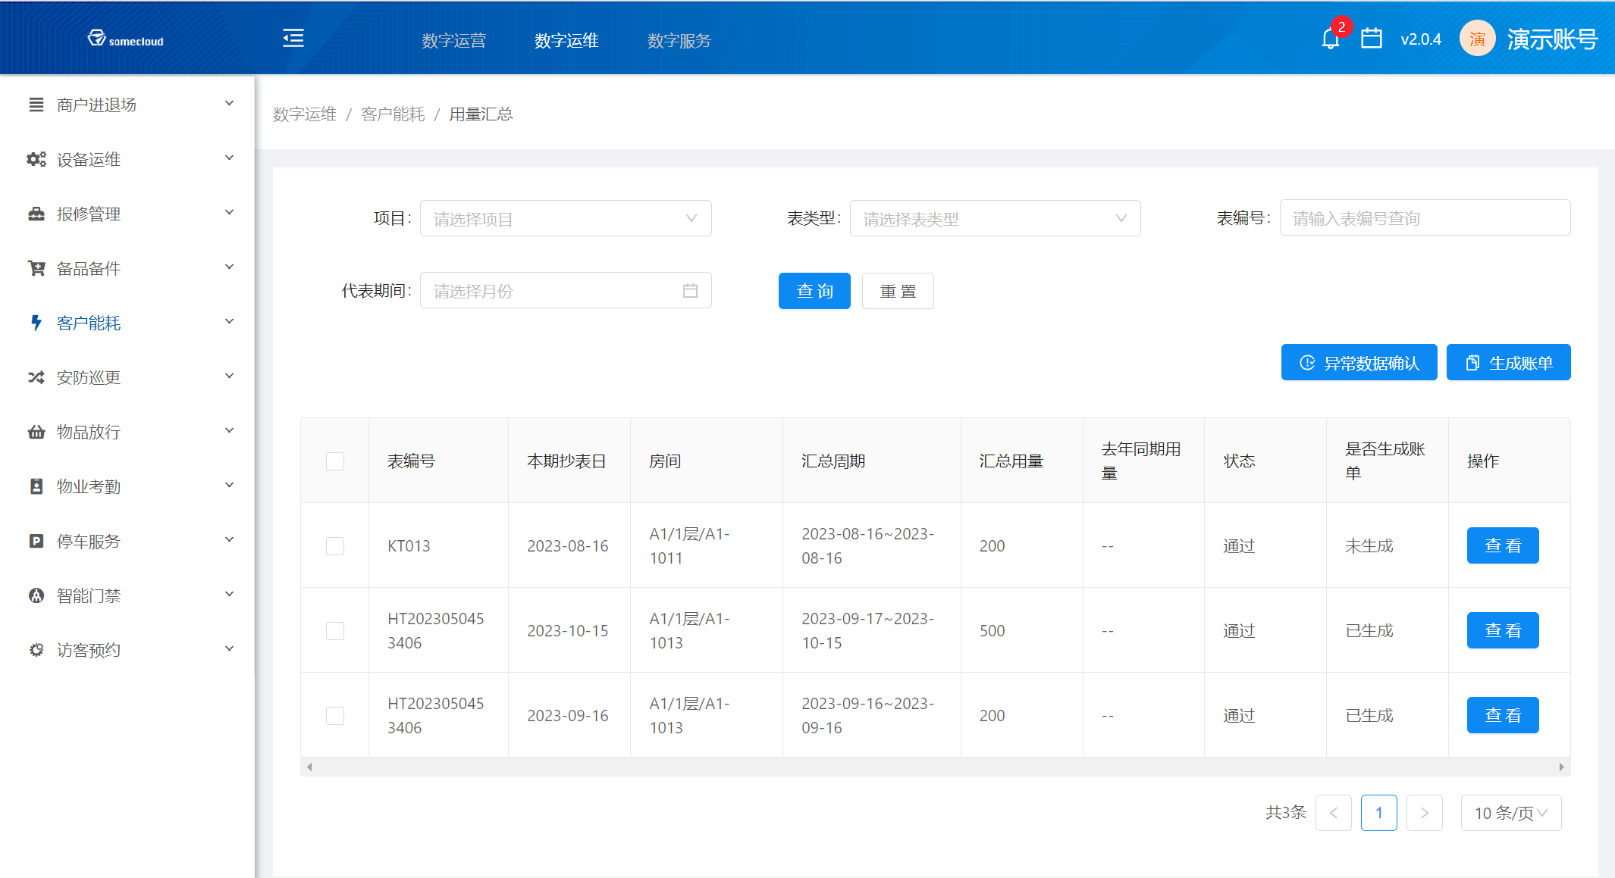Image resolution: width=1615 pixels, height=878 pixels.
Task: Check the row dated 2023-10-15 checkbox
Action: click(x=335, y=631)
